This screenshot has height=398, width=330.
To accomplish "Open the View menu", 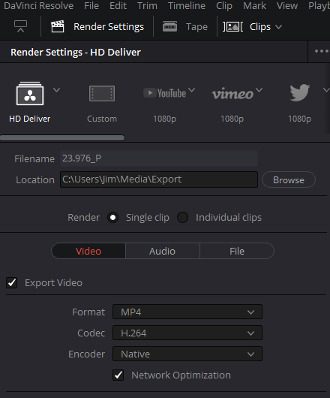I will [287, 5].
